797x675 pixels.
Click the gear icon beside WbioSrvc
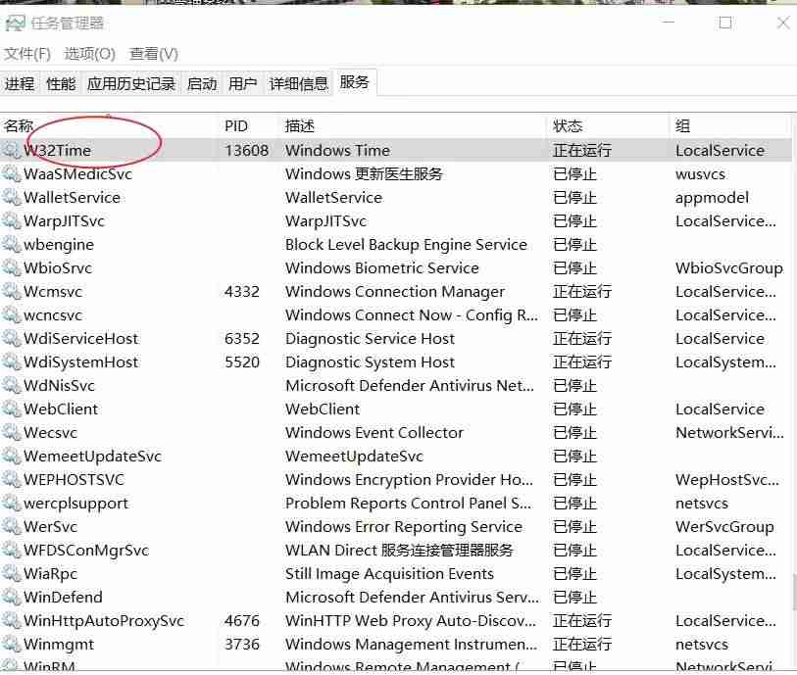[x=11, y=267]
